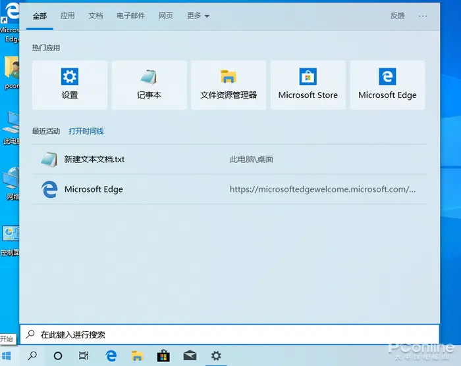Switch to the 文档 tab
461x366 pixels.
click(x=95, y=16)
